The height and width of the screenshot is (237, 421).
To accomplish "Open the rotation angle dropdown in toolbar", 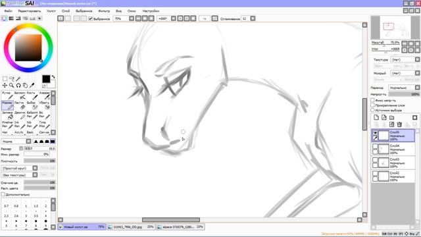I will 174,18.
